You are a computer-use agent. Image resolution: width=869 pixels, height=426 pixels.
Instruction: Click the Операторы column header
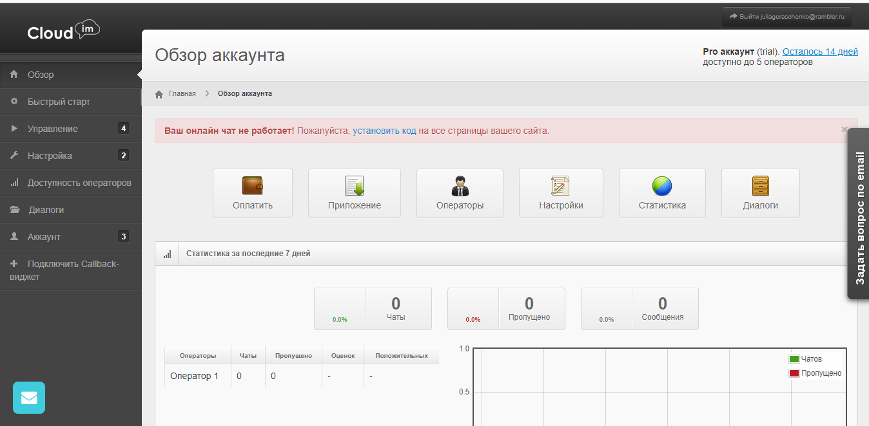198,355
